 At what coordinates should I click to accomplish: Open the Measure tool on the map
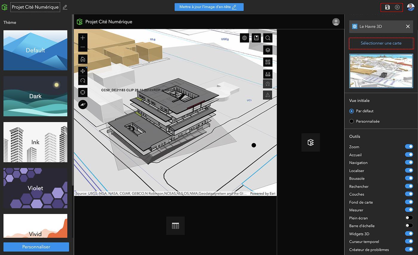[x=268, y=74]
